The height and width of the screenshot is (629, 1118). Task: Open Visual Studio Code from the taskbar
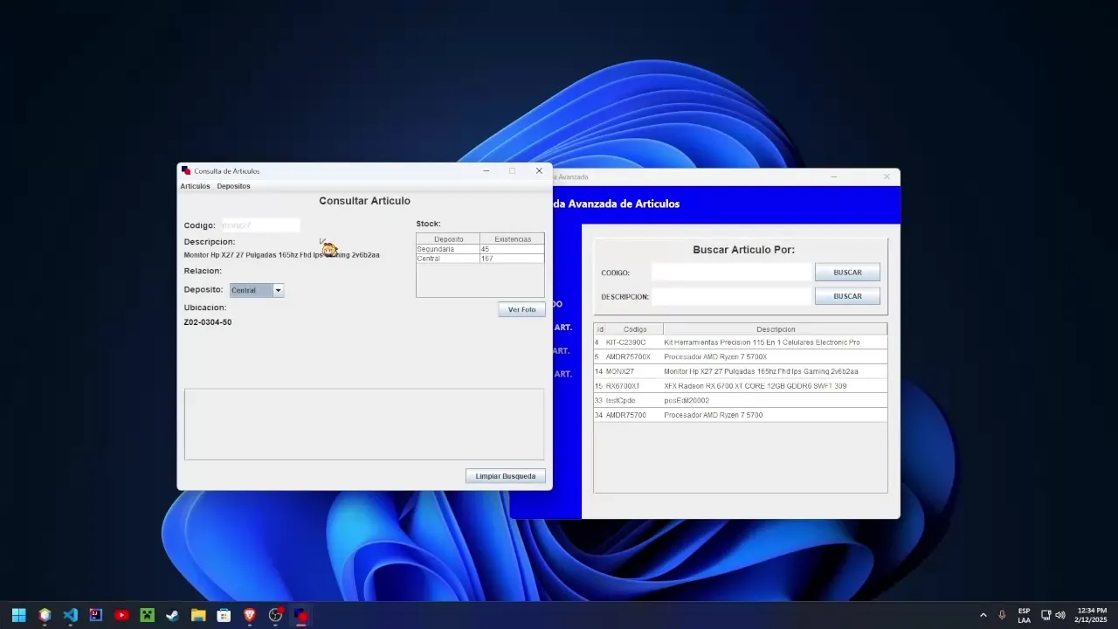(71, 615)
